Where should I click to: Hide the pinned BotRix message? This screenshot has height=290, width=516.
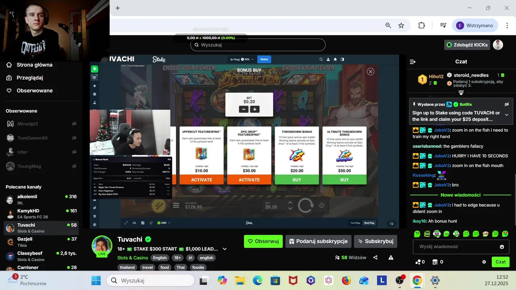507,104
